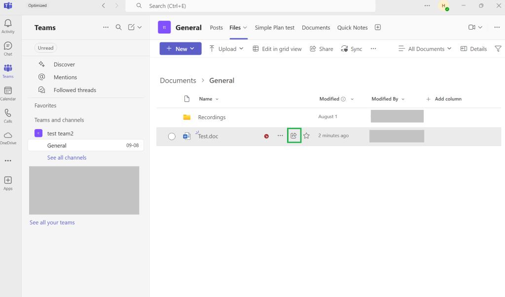The height and width of the screenshot is (297, 505).
Task: Open the Discover feed
Action: [64, 65]
